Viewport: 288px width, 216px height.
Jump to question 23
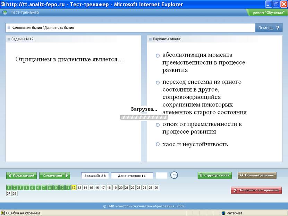click(x=138, y=188)
